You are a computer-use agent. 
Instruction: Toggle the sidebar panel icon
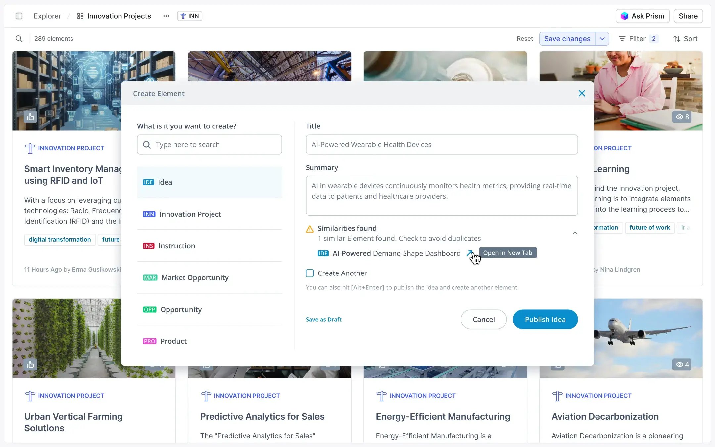[19, 16]
